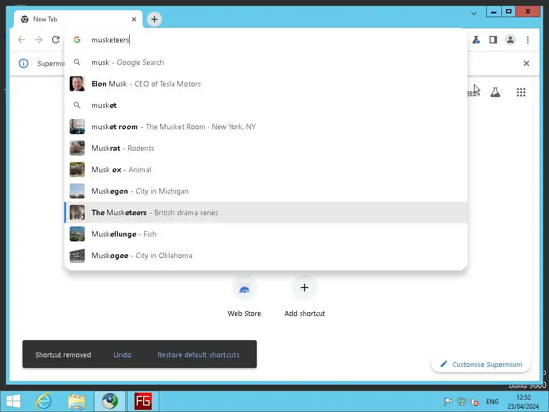
Task: Select the New Tab tab
Action: pyautogui.click(x=78, y=19)
